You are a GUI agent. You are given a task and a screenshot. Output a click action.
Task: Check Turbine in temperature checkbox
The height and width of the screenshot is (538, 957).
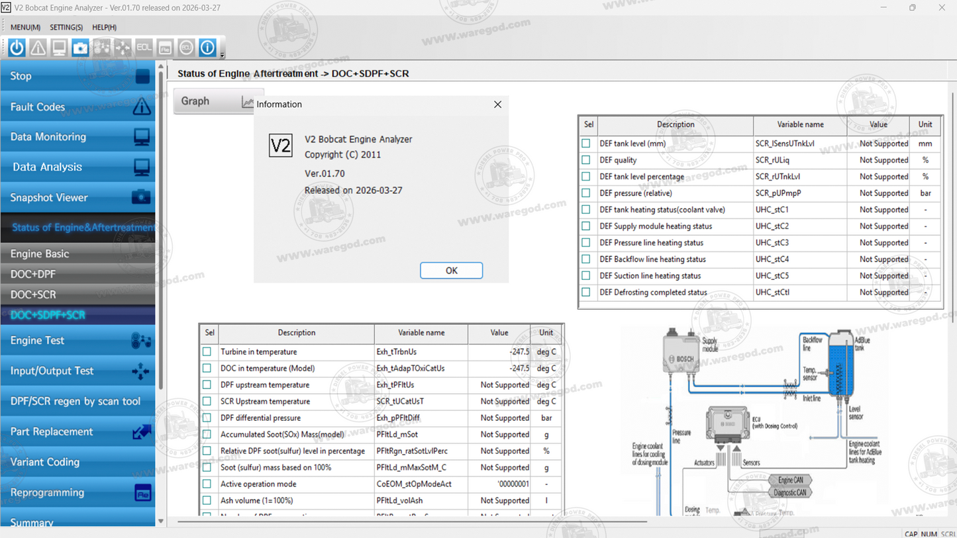pos(207,352)
